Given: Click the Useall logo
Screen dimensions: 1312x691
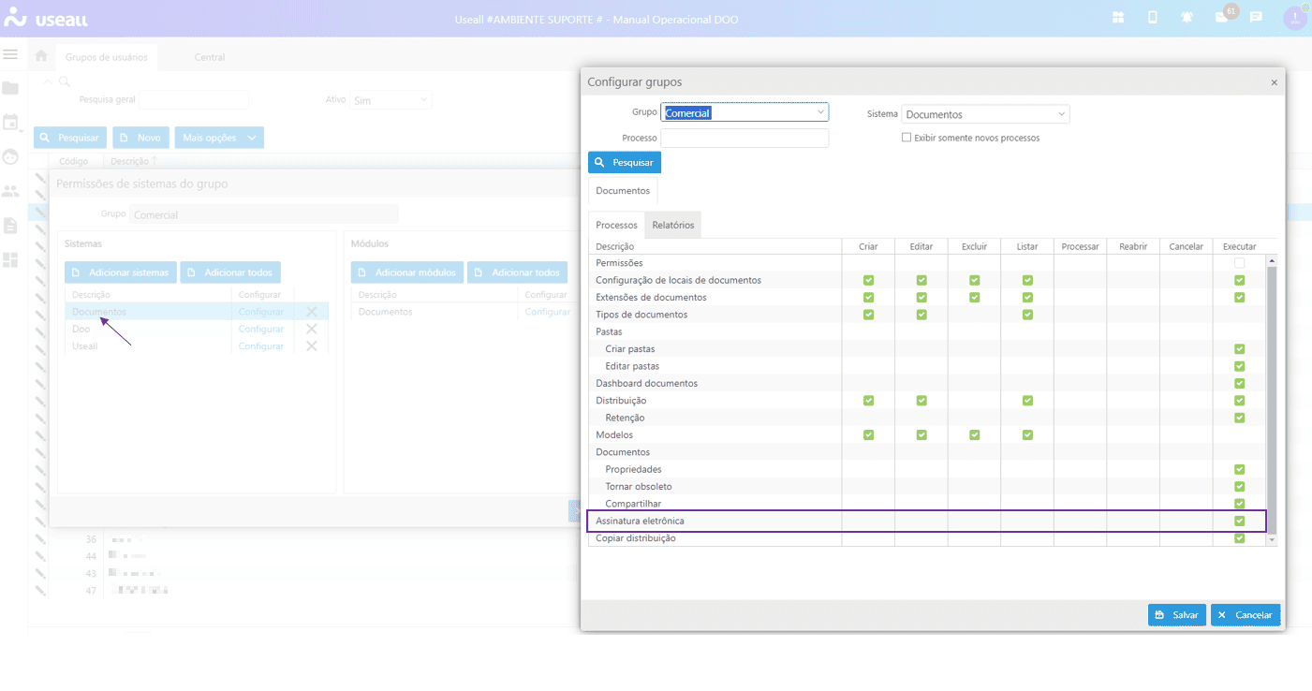Looking at the screenshot, I should click(47, 19).
